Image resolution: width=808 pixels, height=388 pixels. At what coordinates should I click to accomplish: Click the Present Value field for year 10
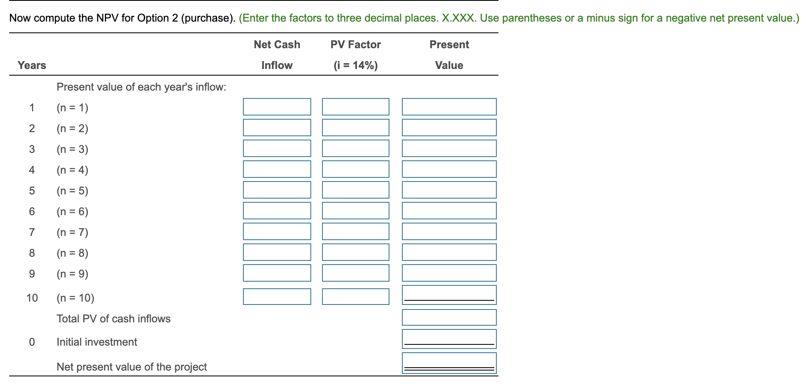pyautogui.click(x=449, y=295)
